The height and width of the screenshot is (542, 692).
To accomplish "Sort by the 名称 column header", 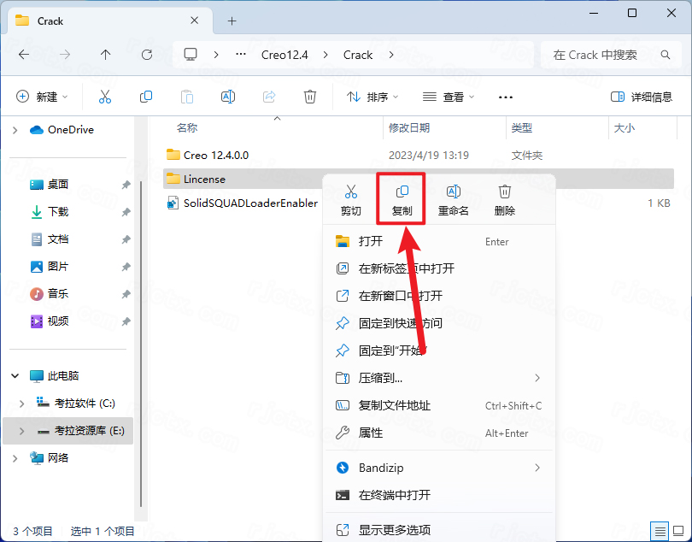I will click(x=187, y=128).
